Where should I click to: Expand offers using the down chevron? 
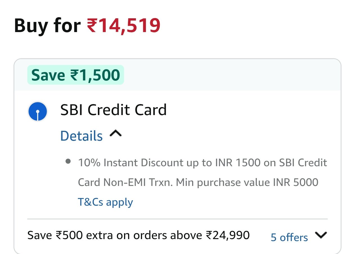coord(321,235)
